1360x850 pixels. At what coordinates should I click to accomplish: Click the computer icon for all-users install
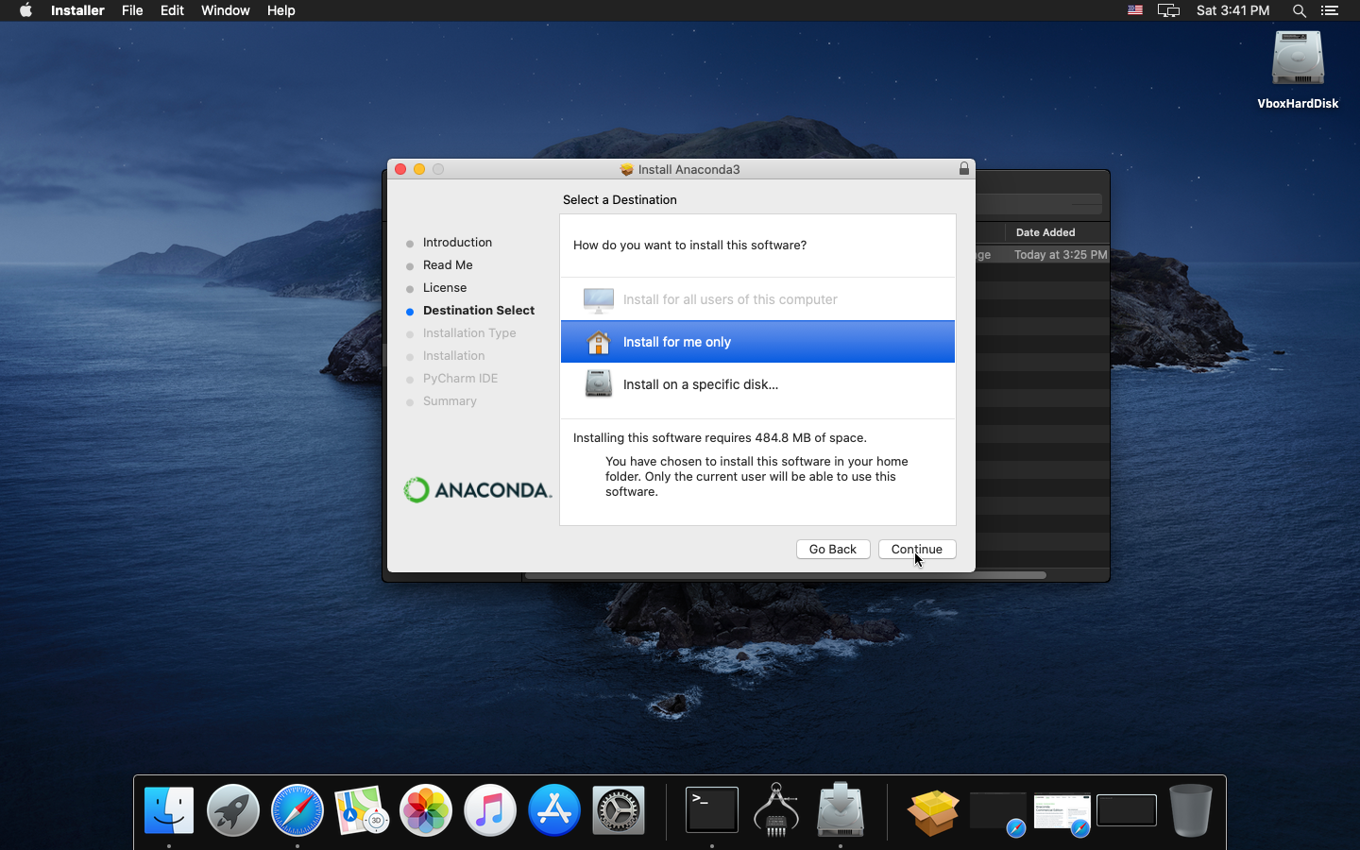point(599,299)
